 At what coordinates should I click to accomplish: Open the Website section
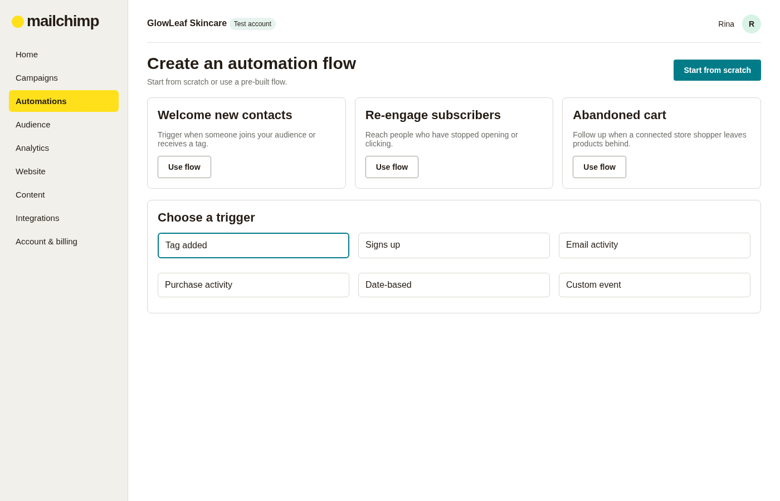point(64,171)
